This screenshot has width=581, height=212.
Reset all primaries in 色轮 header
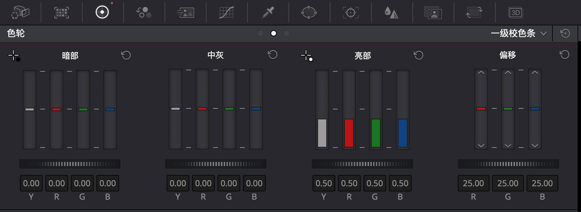click(x=565, y=33)
